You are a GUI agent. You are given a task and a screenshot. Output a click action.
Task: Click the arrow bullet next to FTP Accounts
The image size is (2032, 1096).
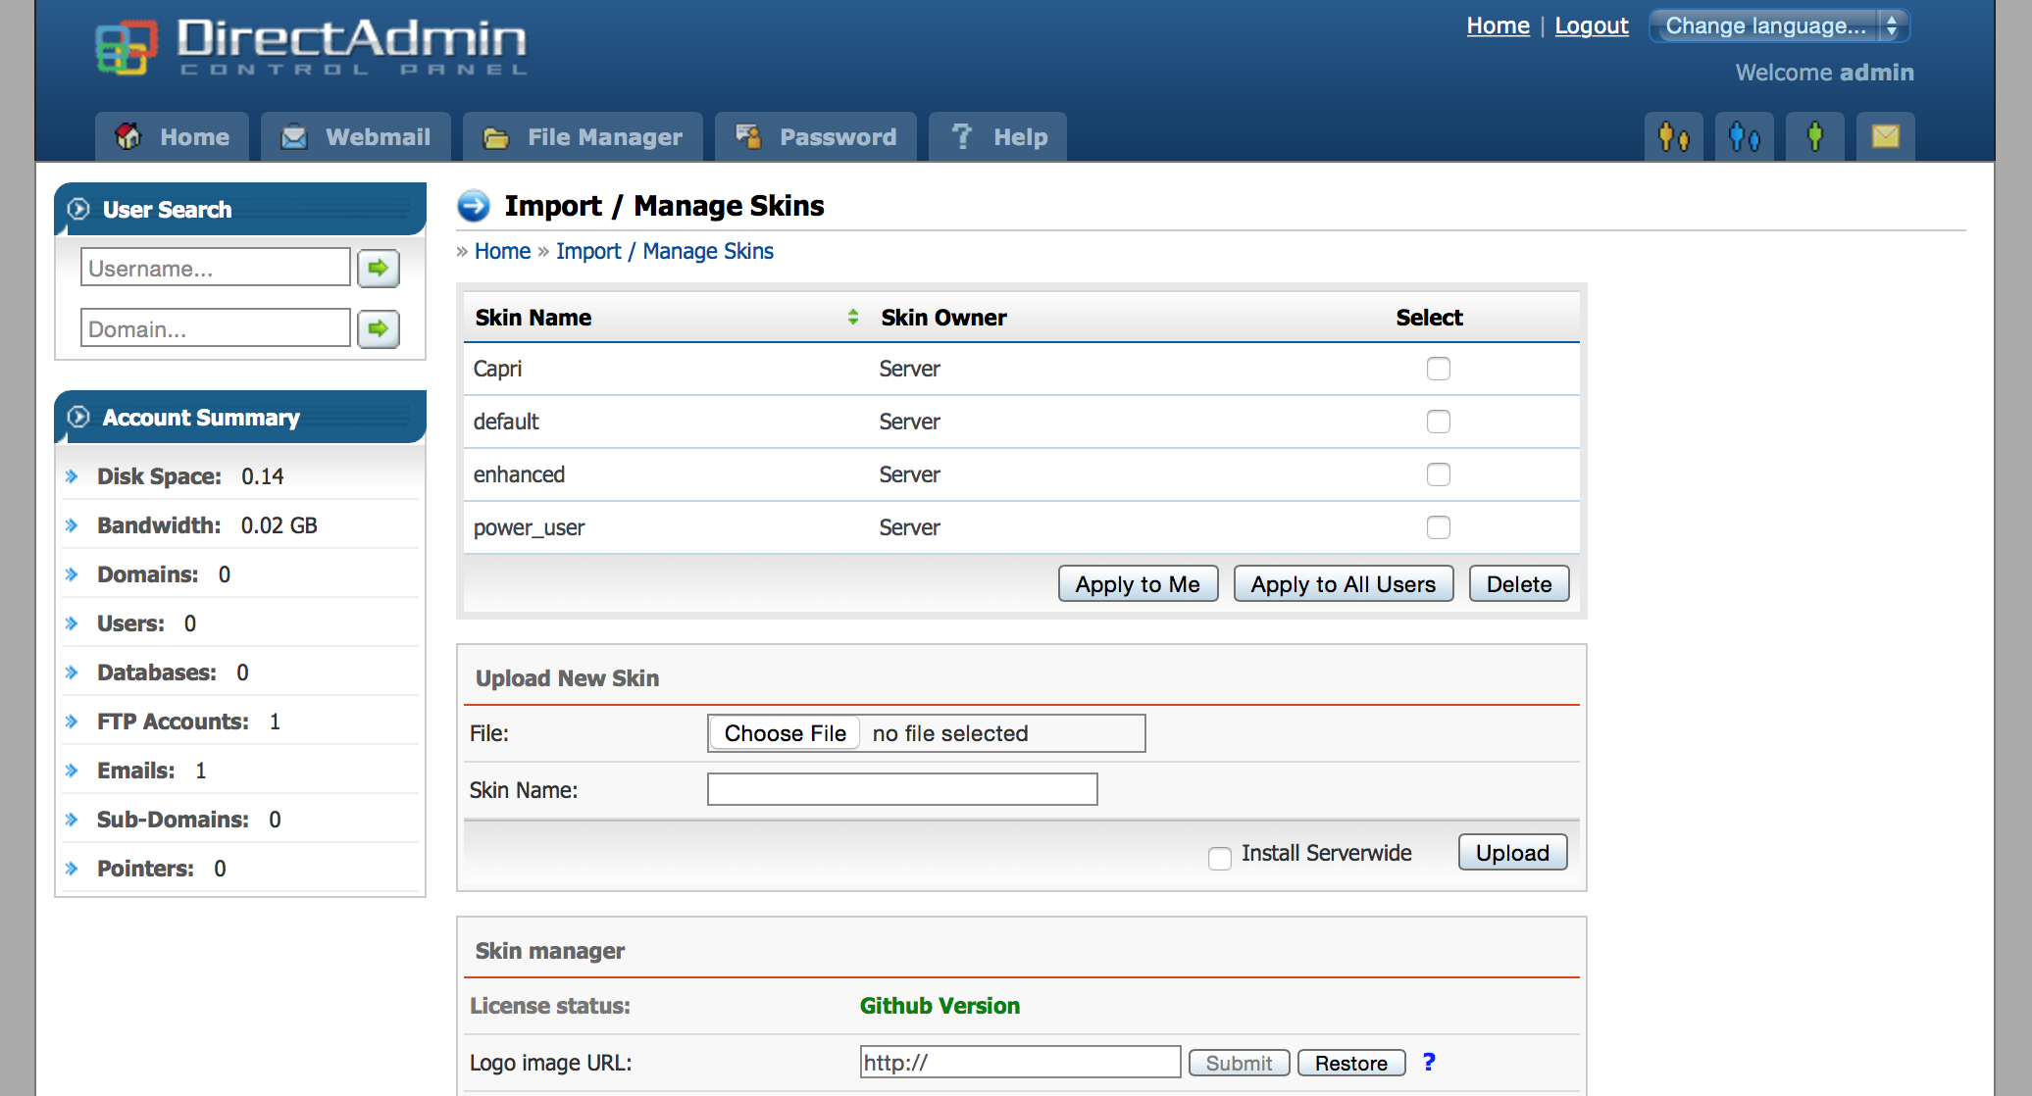[x=72, y=722]
